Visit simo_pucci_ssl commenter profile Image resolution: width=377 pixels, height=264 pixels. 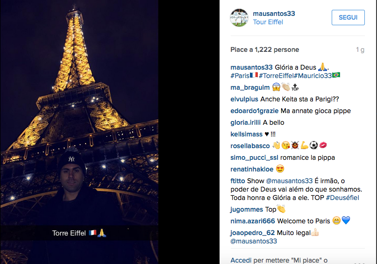click(x=254, y=158)
